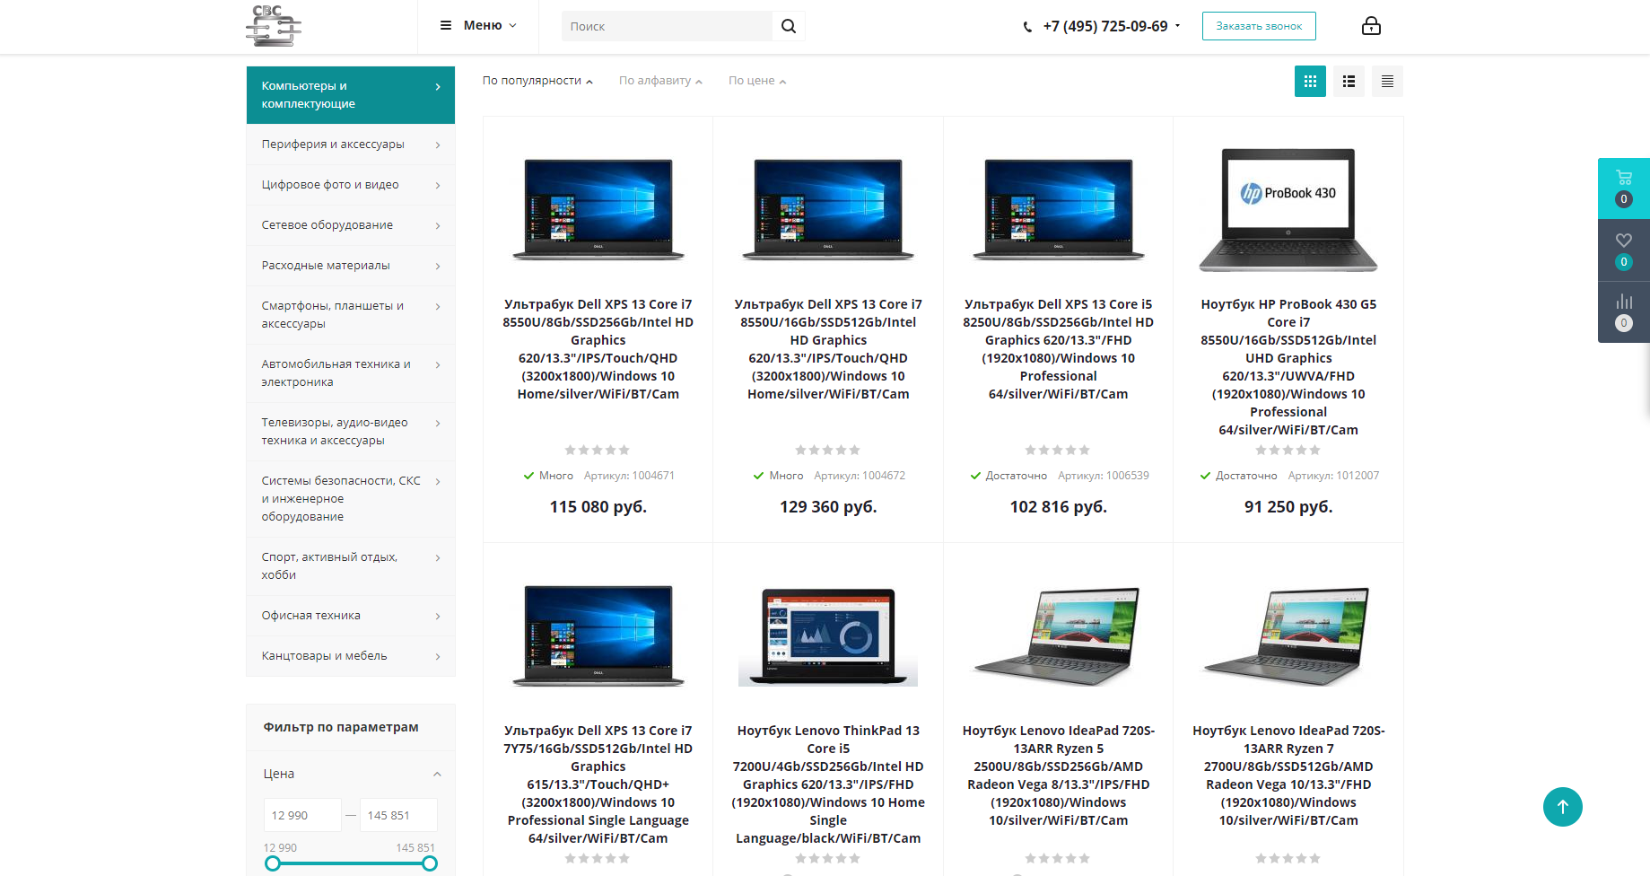This screenshot has height=876, width=1650.
Task: Rate Dell XPS 13 артикул 1006539 one star
Action: point(1031,450)
